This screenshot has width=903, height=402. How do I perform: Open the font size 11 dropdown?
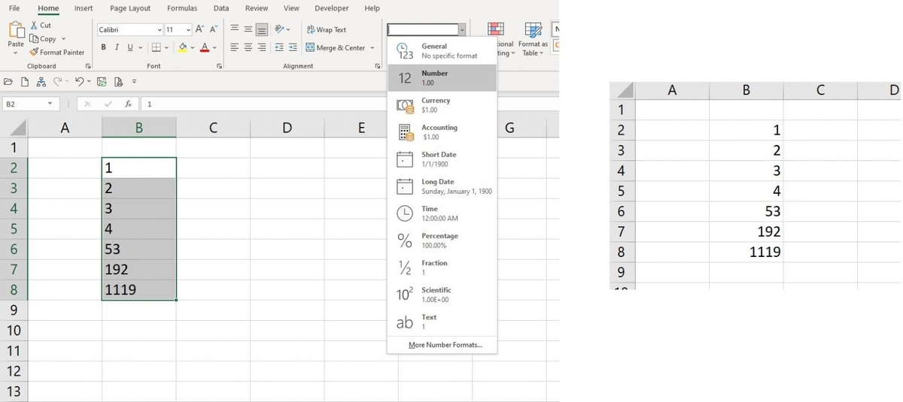coord(188,29)
